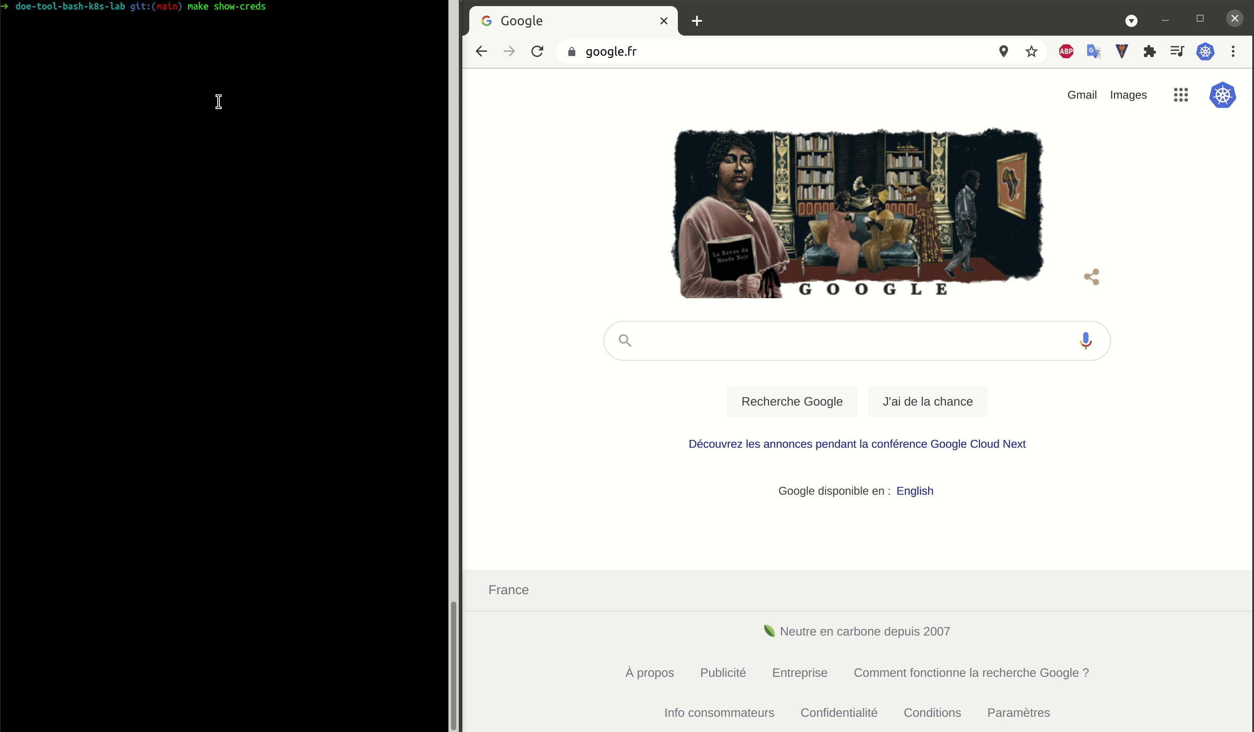Click the browser extensions puzzle piece icon

(1150, 51)
